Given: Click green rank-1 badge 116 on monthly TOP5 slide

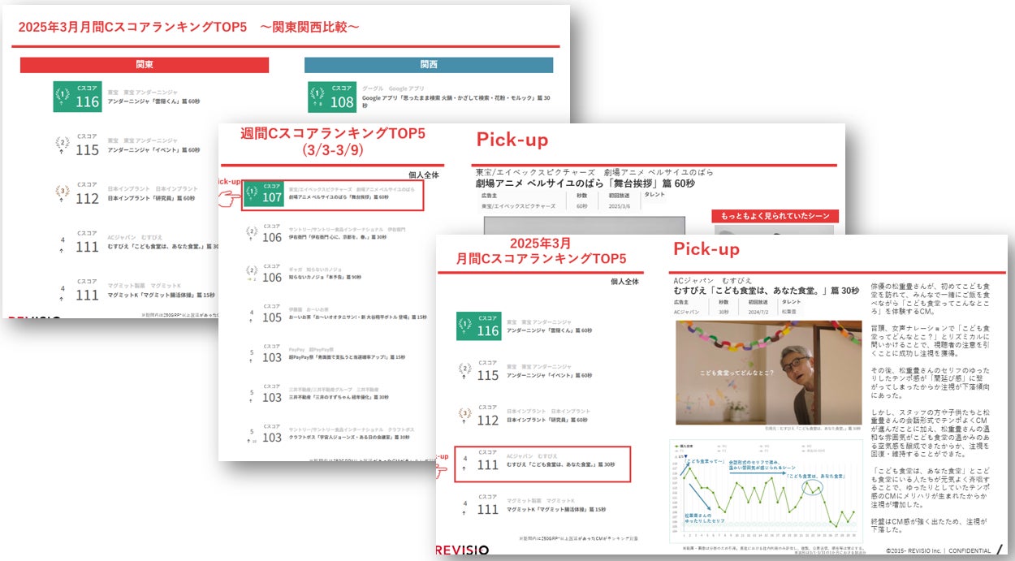Looking at the screenshot, I should [479, 326].
